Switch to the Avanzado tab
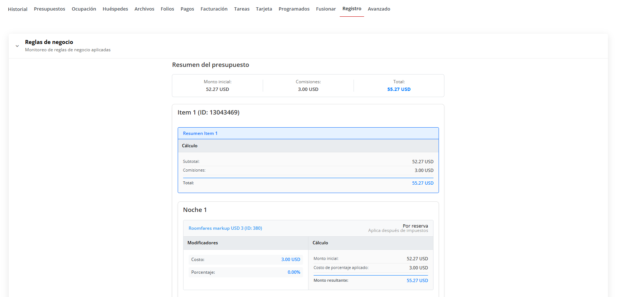617x297 pixels. tap(379, 9)
